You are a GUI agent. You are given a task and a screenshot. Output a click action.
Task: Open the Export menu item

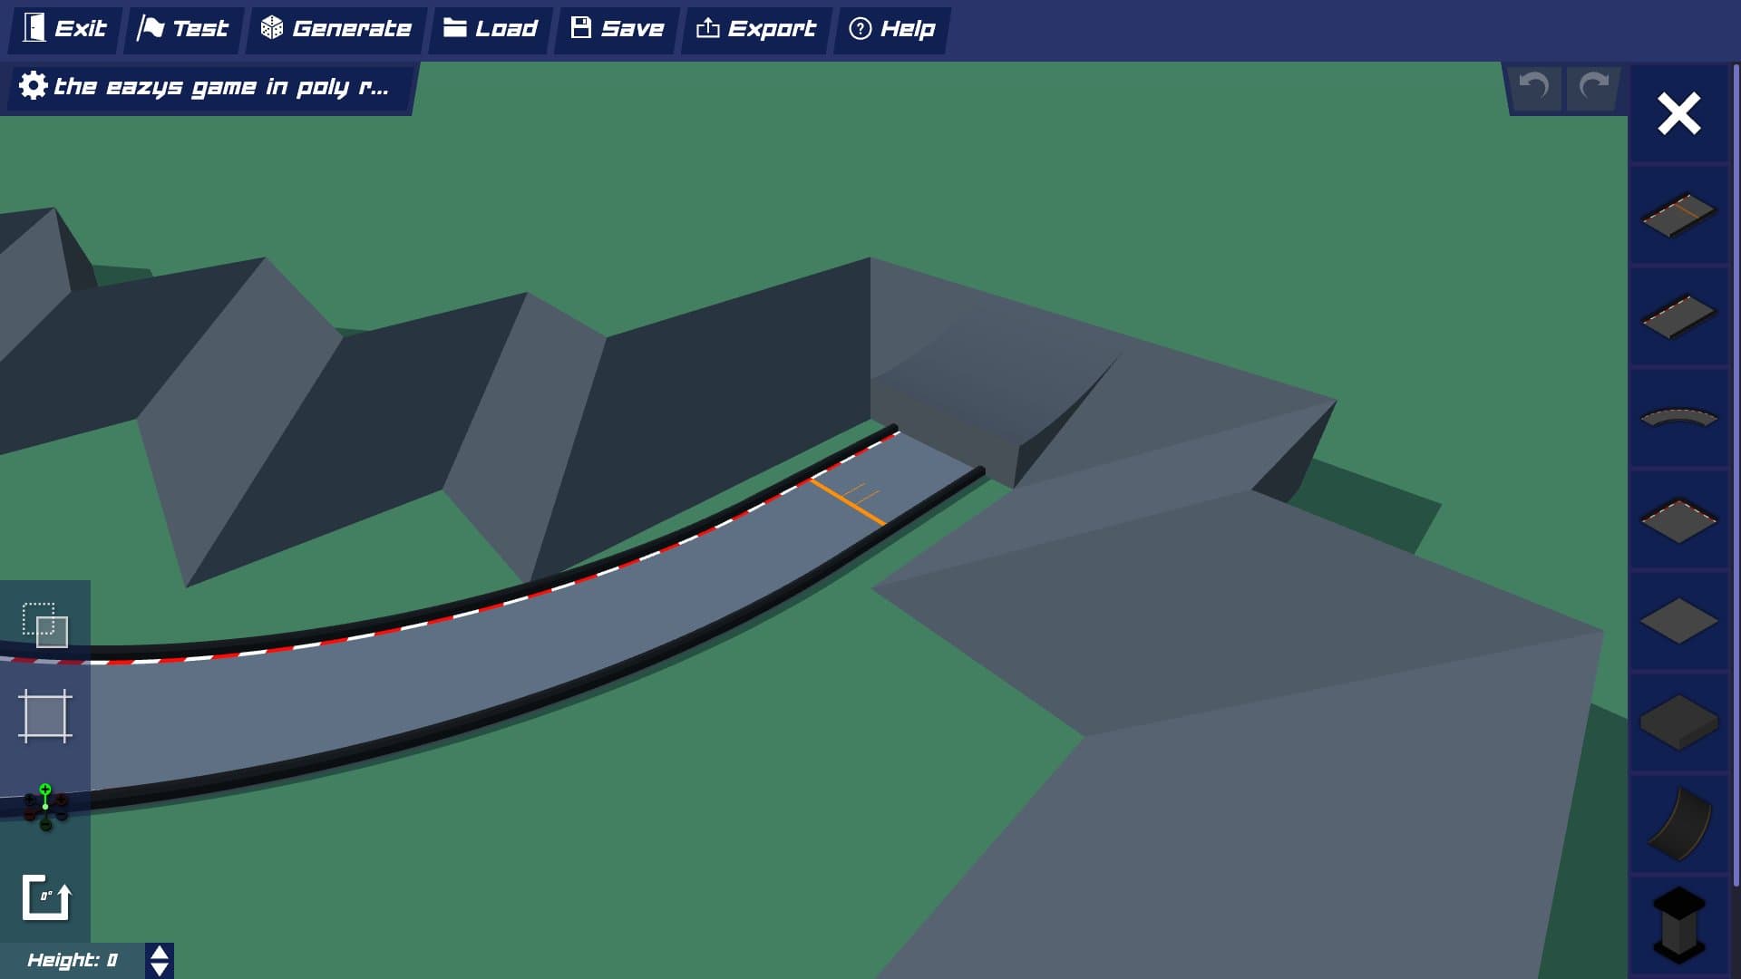[756, 29]
